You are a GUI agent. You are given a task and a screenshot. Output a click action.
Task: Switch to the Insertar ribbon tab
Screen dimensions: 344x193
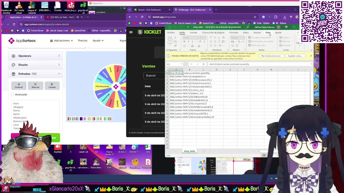pyautogui.click(x=193, y=33)
